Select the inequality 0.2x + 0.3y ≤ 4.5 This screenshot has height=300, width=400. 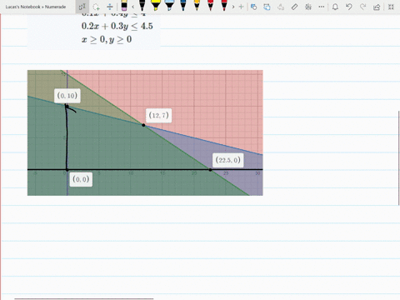(x=117, y=26)
